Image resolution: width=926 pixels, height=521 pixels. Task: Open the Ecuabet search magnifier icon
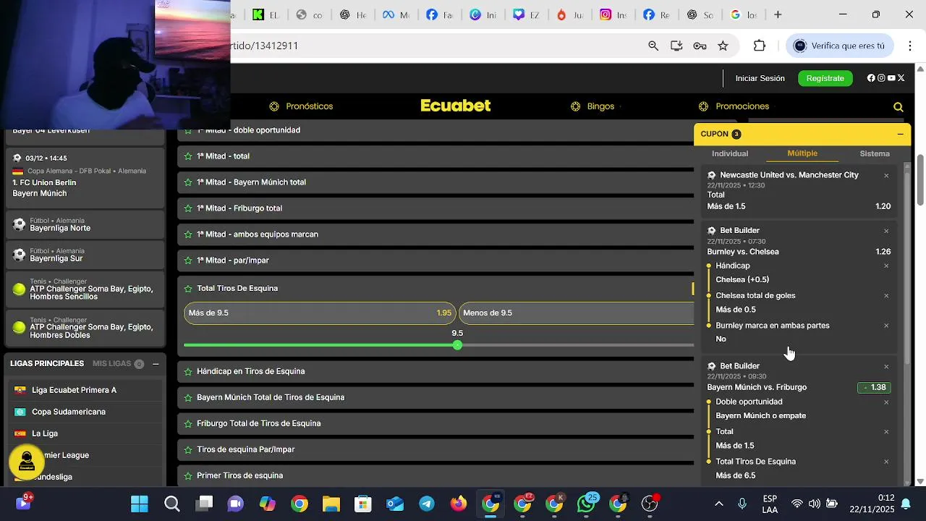click(899, 107)
